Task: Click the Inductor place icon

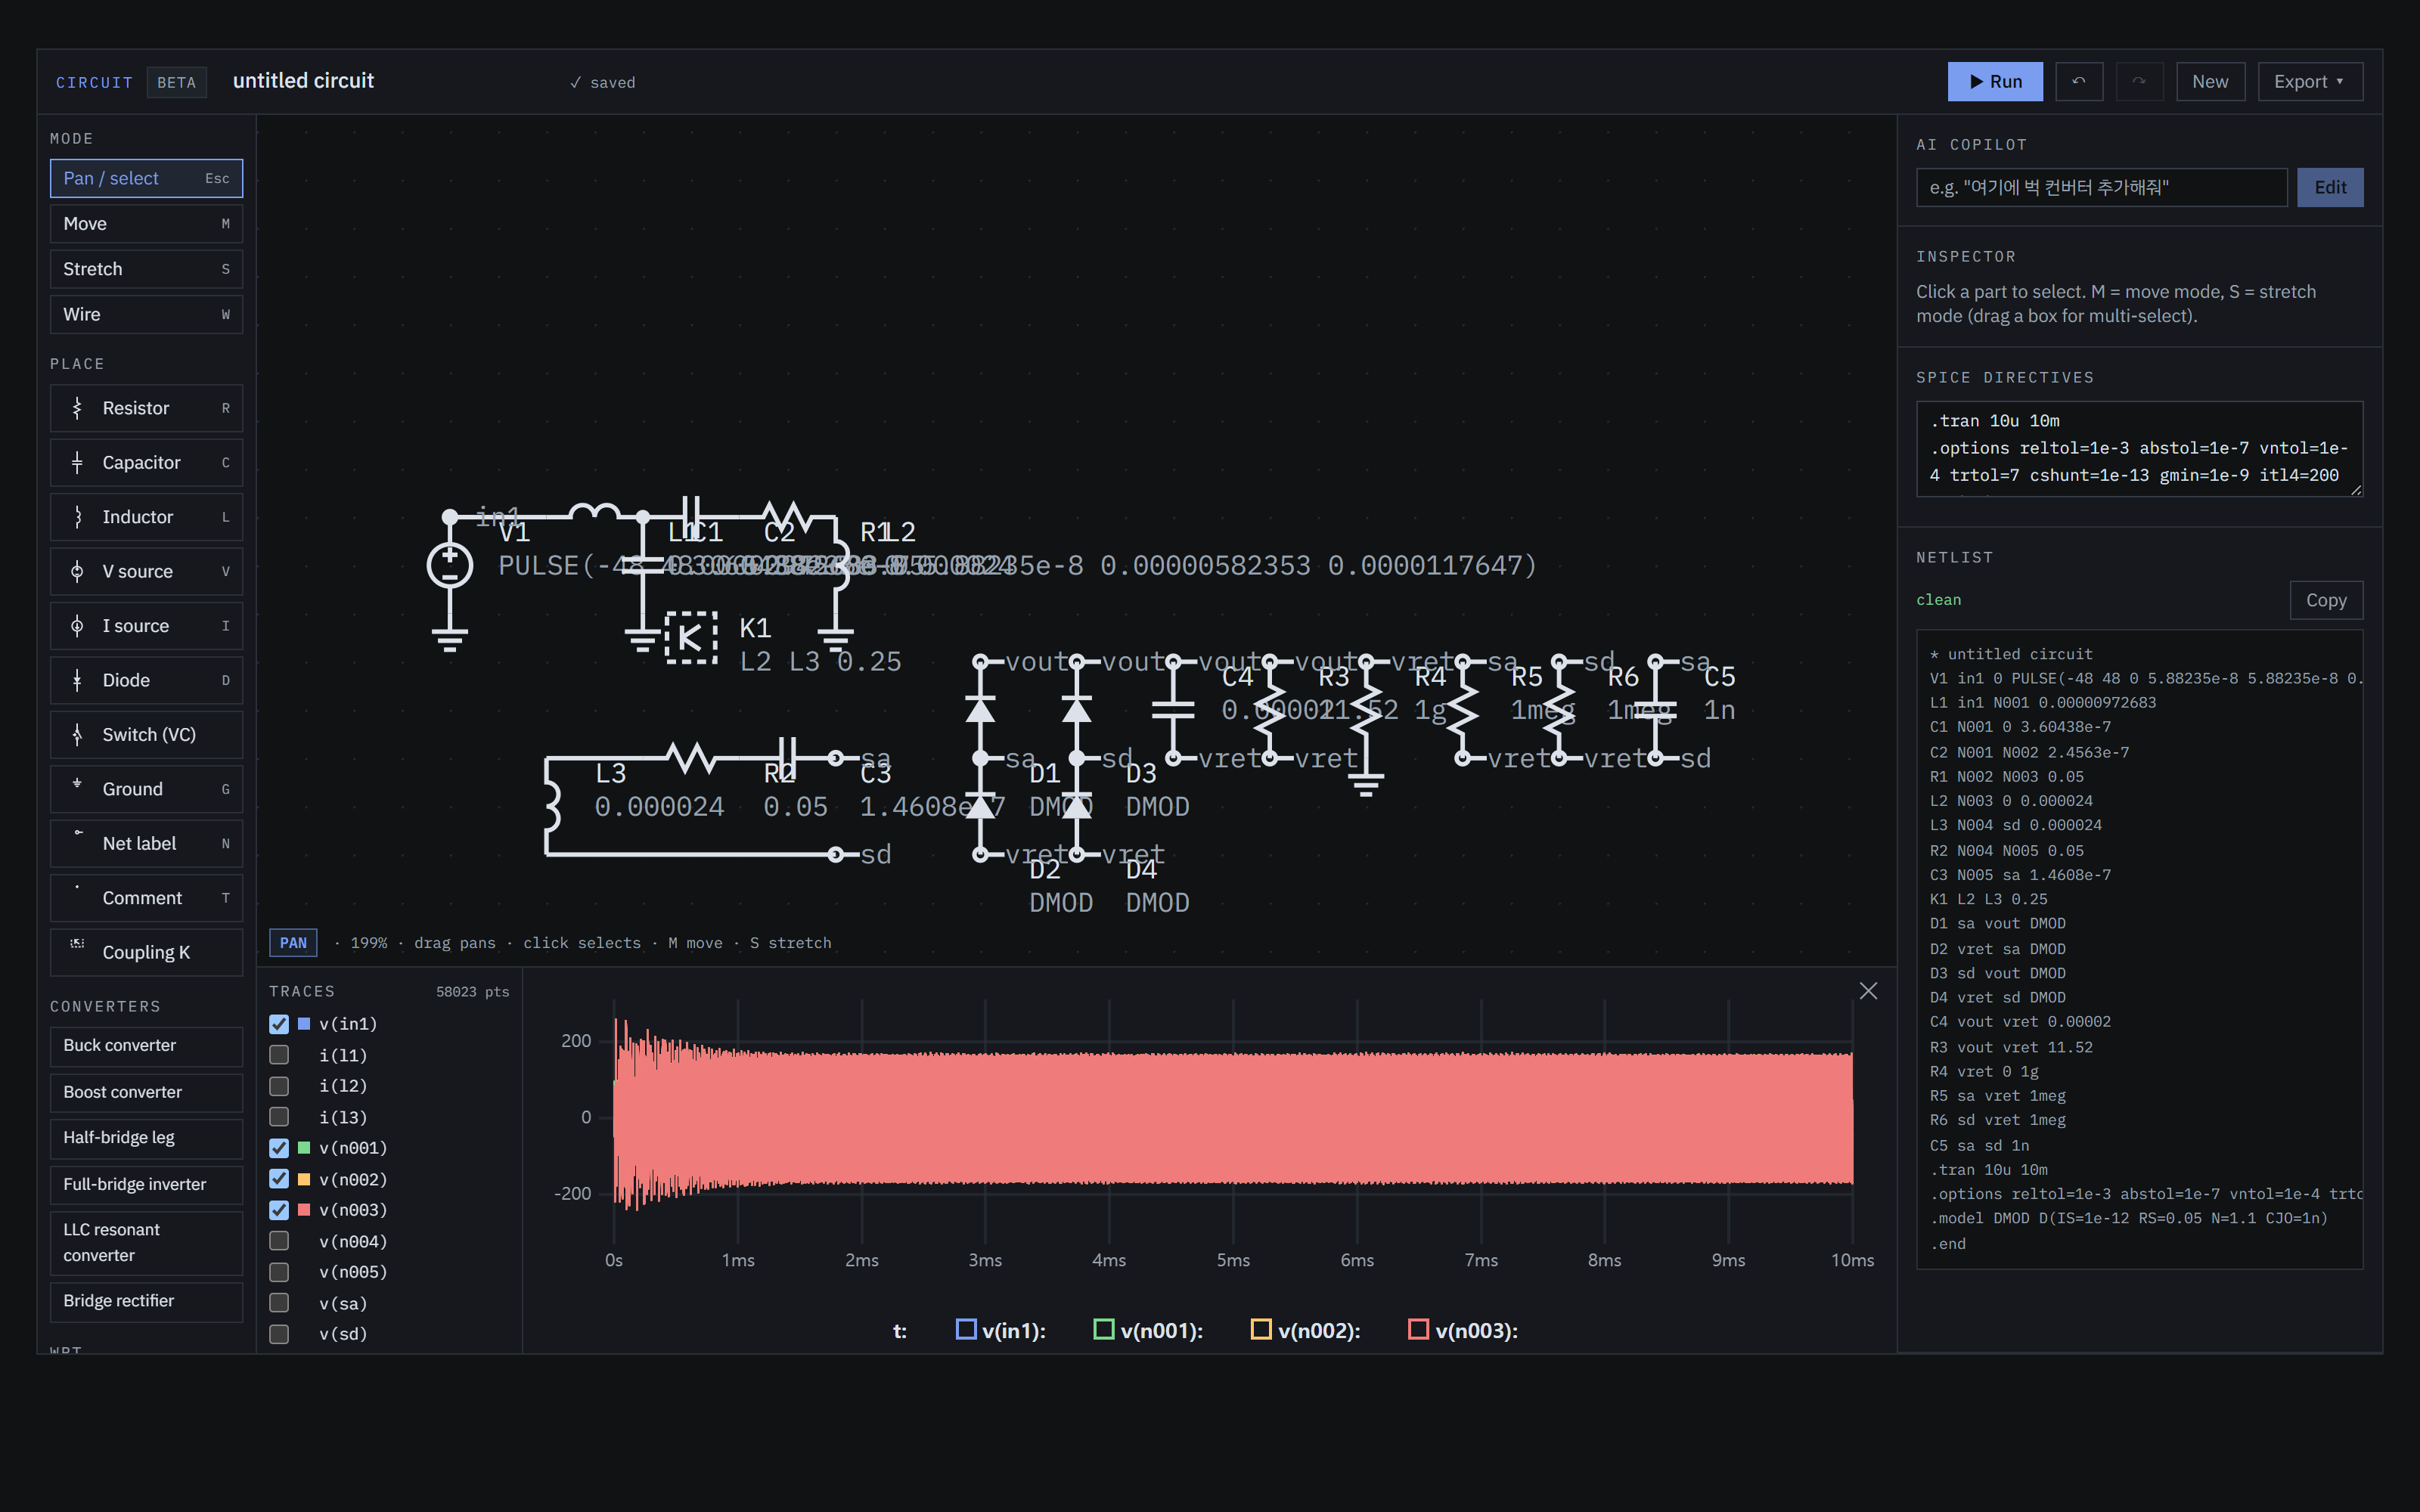Action: (77, 517)
